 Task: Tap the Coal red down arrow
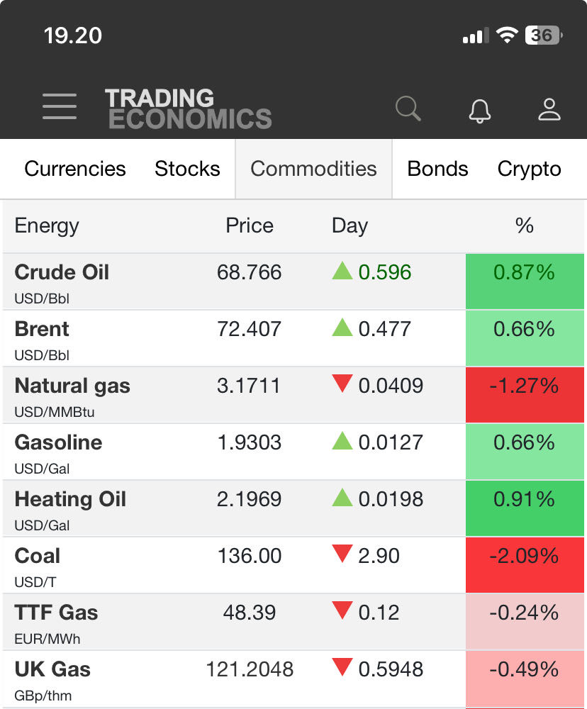(342, 554)
